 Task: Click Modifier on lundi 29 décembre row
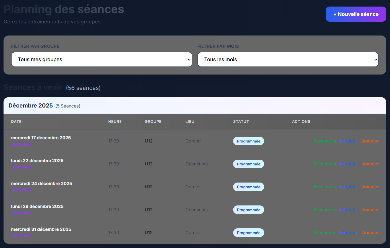tap(349, 210)
